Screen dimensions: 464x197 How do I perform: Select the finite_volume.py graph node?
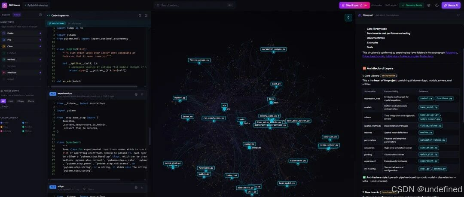click(199, 60)
